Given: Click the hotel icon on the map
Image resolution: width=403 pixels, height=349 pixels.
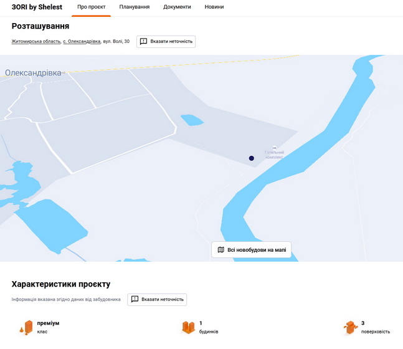Looking at the screenshot, I should point(275,146).
